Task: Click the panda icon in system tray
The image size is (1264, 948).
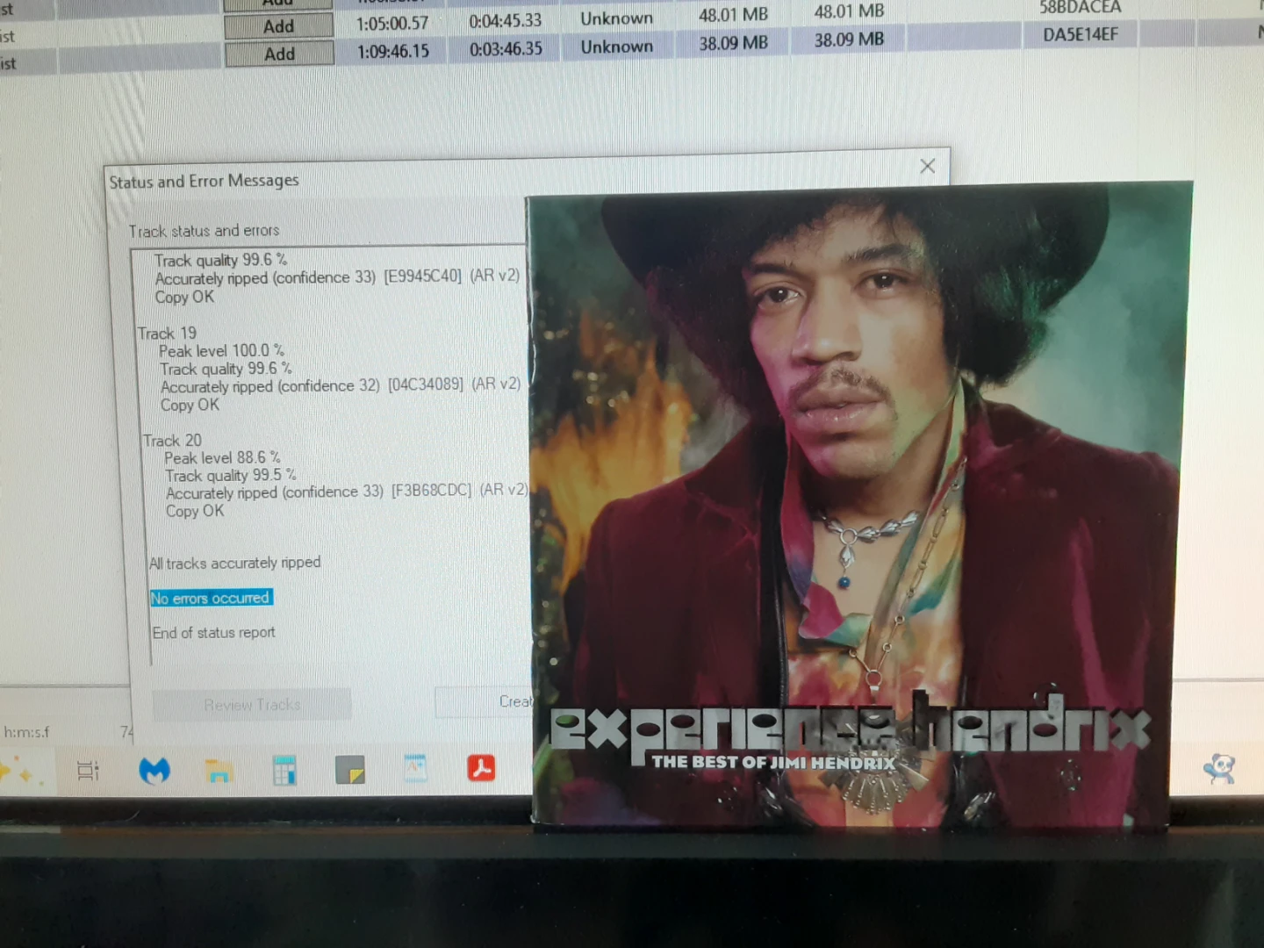Action: [1219, 768]
